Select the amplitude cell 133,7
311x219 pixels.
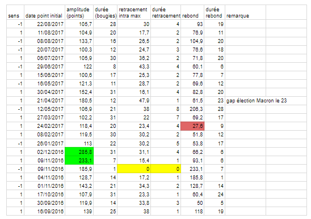[79, 41]
